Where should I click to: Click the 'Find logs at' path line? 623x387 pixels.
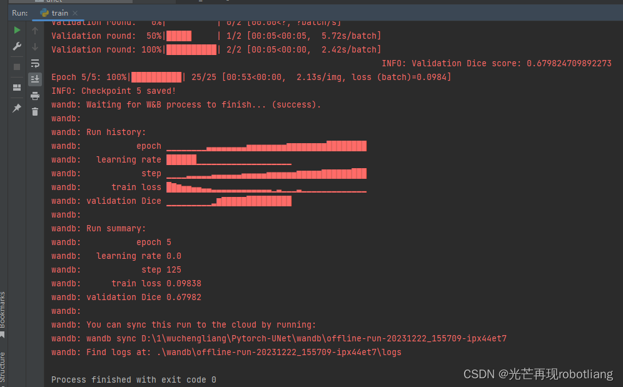point(226,353)
